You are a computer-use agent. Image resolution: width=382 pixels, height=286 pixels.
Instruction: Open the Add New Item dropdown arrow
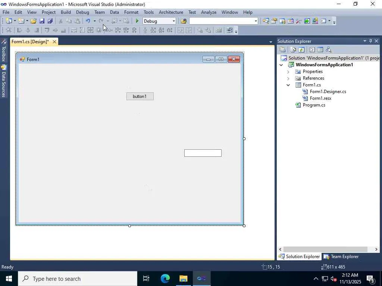point(27,21)
